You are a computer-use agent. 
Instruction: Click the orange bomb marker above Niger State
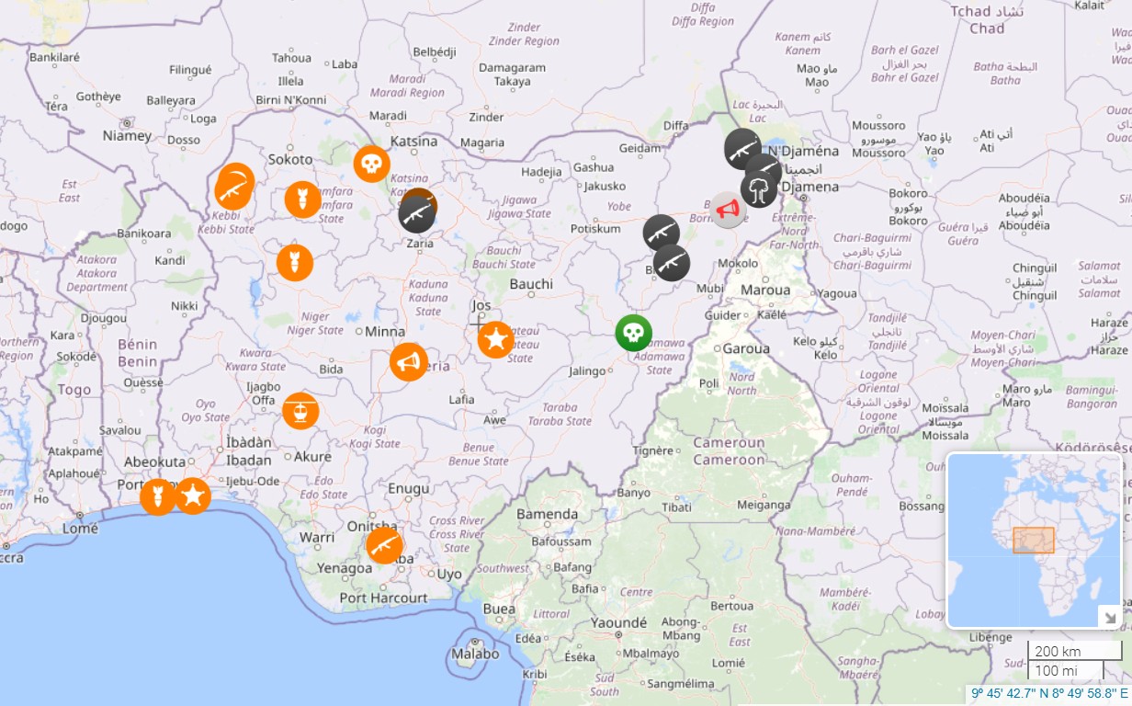(295, 263)
